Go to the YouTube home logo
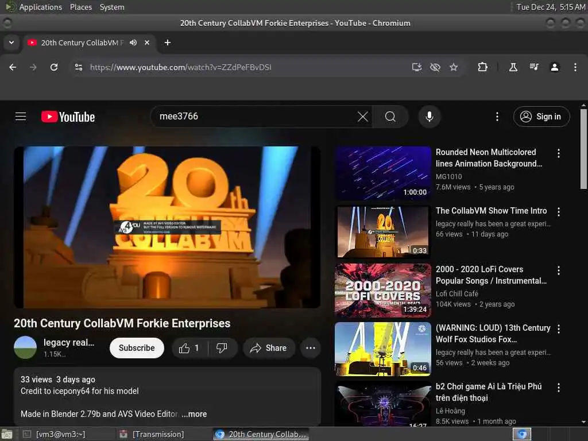 [68, 117]
